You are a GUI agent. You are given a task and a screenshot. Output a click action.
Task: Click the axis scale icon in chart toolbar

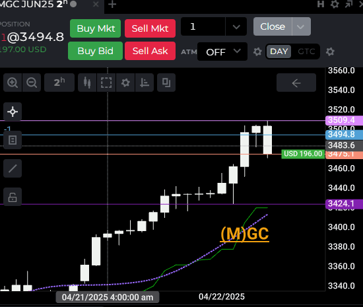tap(145, 83)
